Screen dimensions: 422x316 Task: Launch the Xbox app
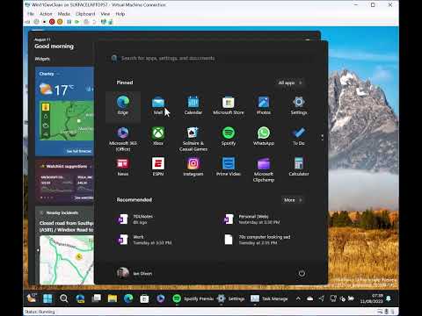[158, 137]
